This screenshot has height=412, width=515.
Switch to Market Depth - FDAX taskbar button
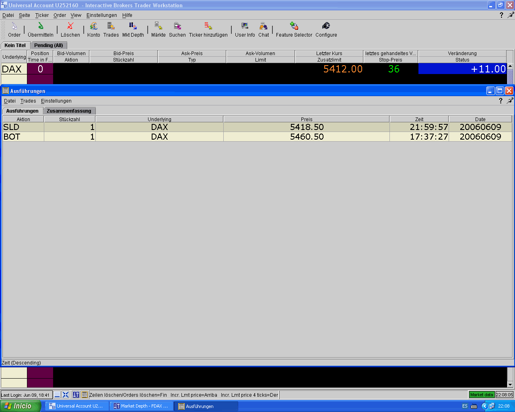141,406
